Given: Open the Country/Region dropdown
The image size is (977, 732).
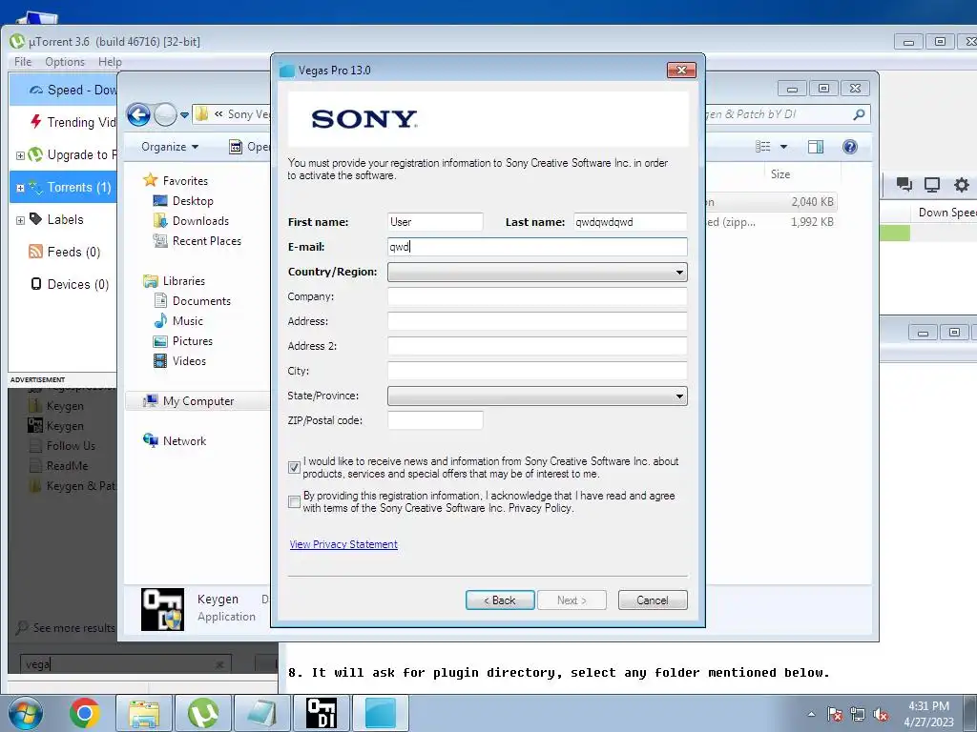Looking at the screenshot, I should pos(537,272).
